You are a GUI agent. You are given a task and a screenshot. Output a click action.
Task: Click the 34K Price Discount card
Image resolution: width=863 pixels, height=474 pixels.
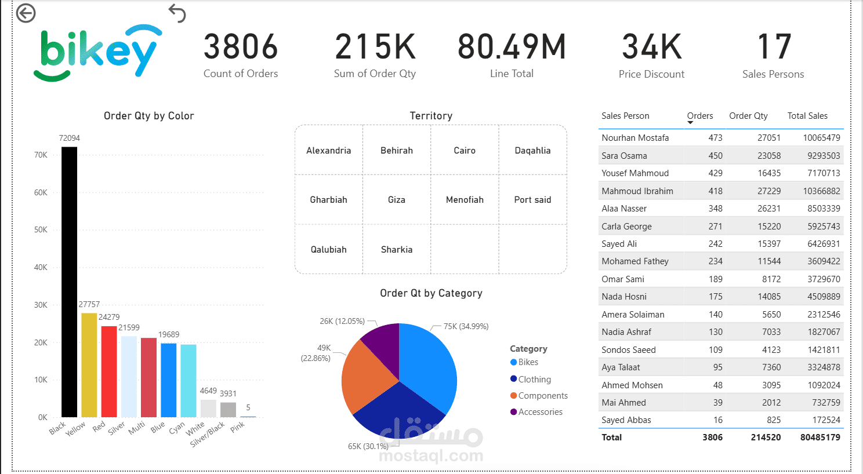(652, 55)
